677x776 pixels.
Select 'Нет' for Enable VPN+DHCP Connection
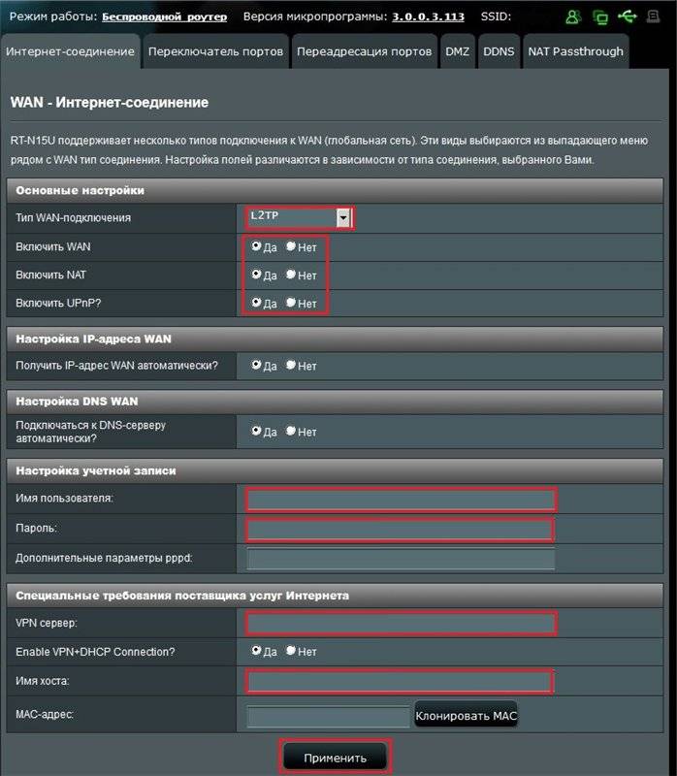tap(291, 652)
